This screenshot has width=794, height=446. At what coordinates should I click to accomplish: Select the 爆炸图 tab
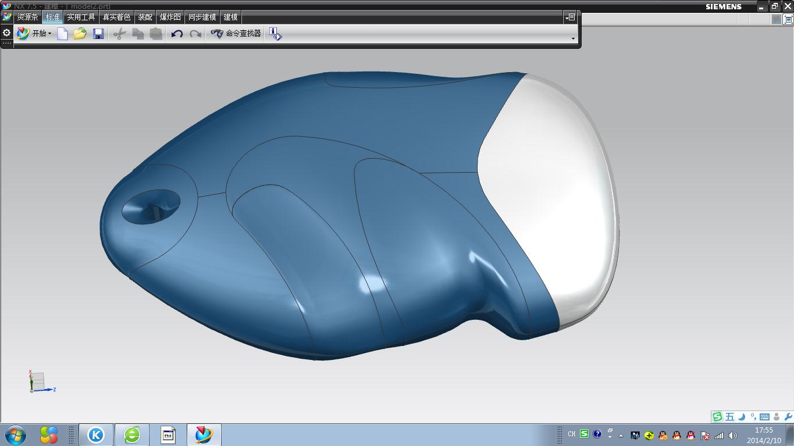coord(170,17)
